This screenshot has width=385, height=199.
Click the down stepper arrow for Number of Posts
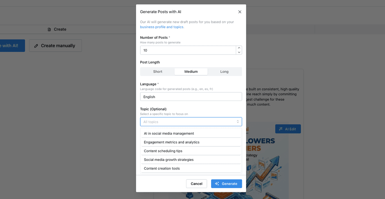tap(239, 52)
